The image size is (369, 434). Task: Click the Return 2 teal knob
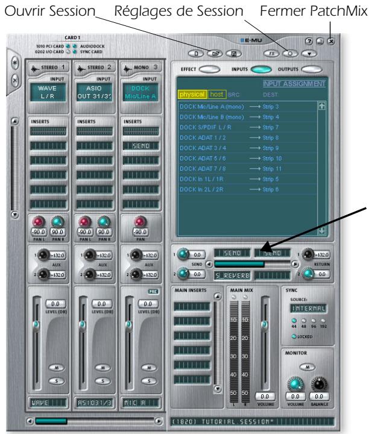[x=307, y=274]
